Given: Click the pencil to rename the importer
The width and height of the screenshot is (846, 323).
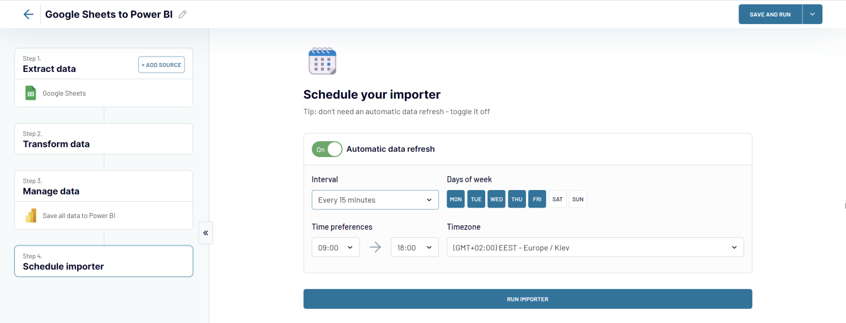Looking at the screenshot, I should click(182, 14).
